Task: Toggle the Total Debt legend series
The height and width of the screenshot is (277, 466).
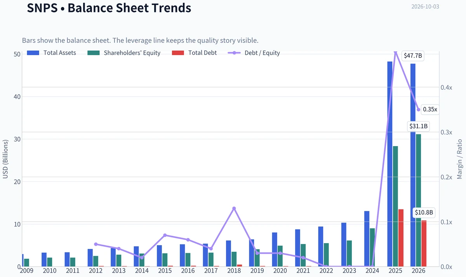Action: (194, 53)
